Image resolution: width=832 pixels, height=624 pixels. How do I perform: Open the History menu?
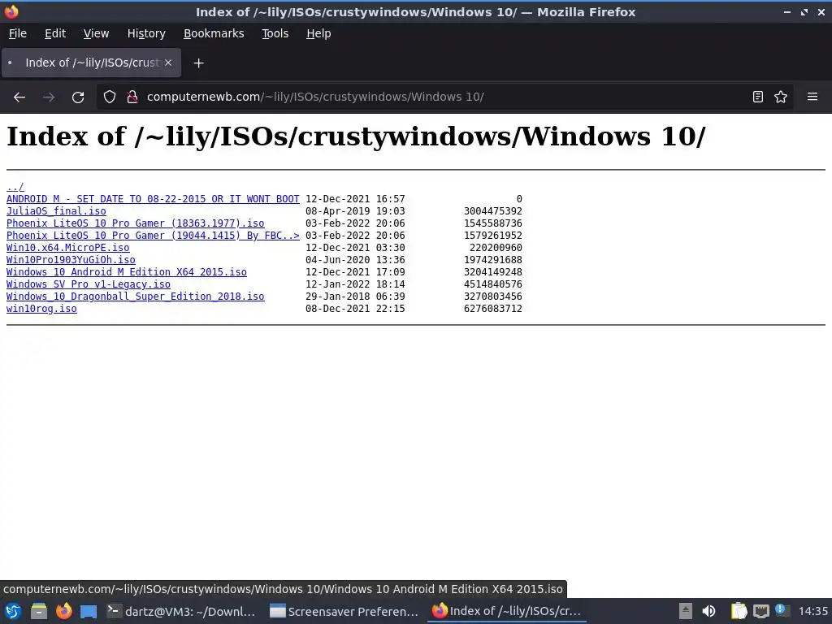click(146, 33)
